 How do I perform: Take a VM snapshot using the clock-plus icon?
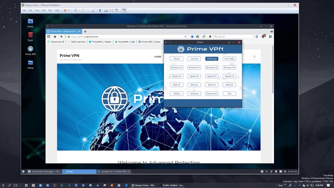click(83, 10)
